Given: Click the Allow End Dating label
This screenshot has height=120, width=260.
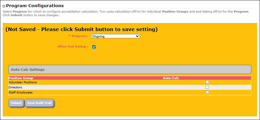Looking at the screenshot, I should [x=73, y=47].
